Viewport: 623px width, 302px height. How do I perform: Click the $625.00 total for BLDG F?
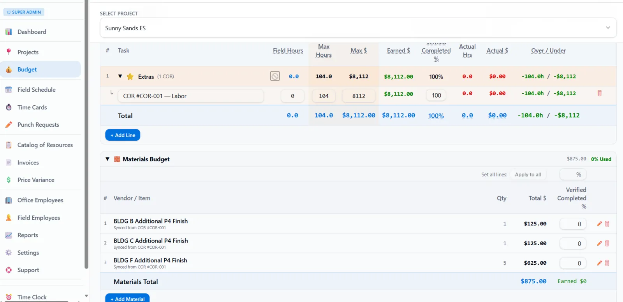pyautogui.click(x=535, y=263)
